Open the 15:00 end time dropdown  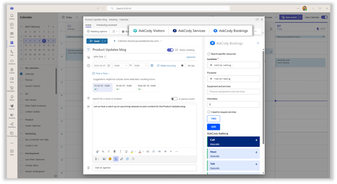coord(146,66)
